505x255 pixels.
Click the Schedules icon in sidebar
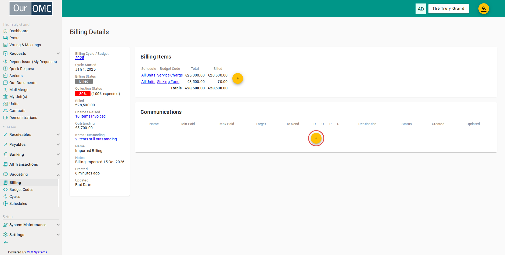[x=5, y=203]
